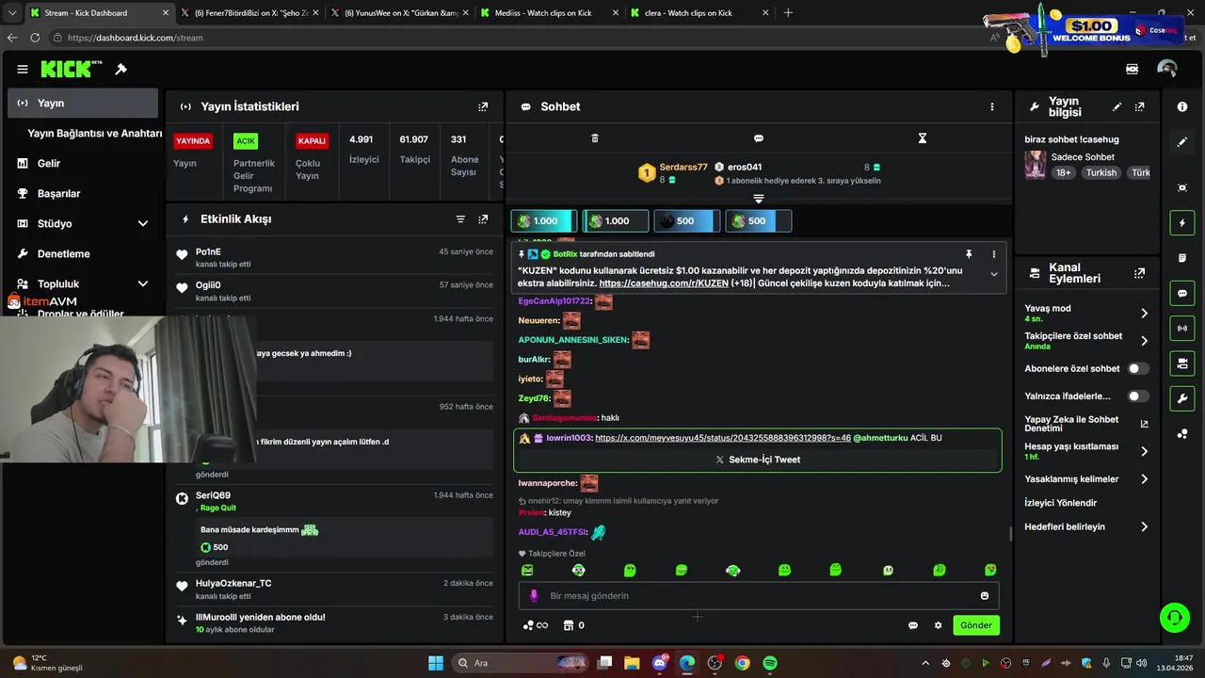Image resolution: width=1205 pixels, height=678 pixels.
Task: Toggle Yalnızca ifadelerle switch
Action: point(1138,396)
